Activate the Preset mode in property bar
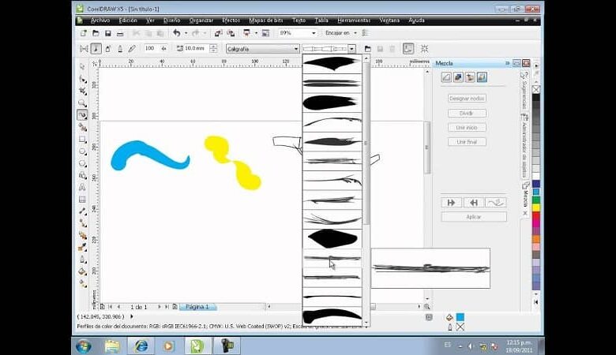Viewport: 616px width, 355px height. tap(84, 49)
